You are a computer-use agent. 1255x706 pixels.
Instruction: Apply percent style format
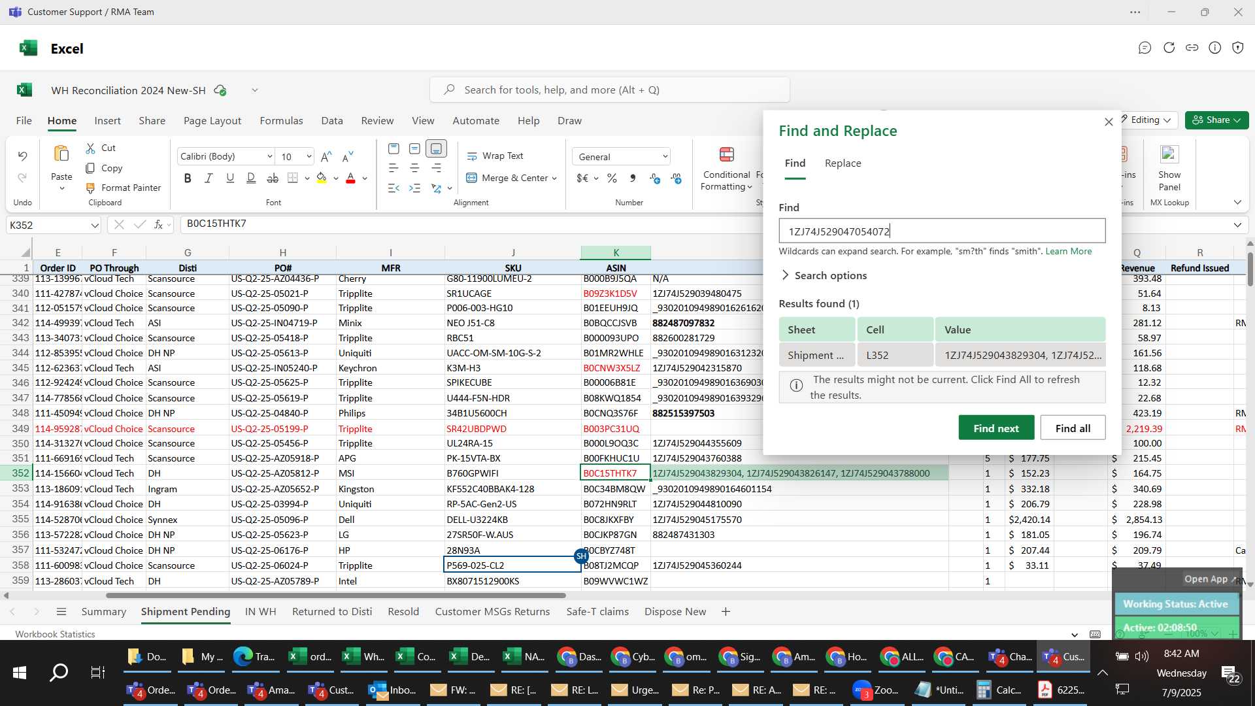pyautogui.click(x=612, y=178)
